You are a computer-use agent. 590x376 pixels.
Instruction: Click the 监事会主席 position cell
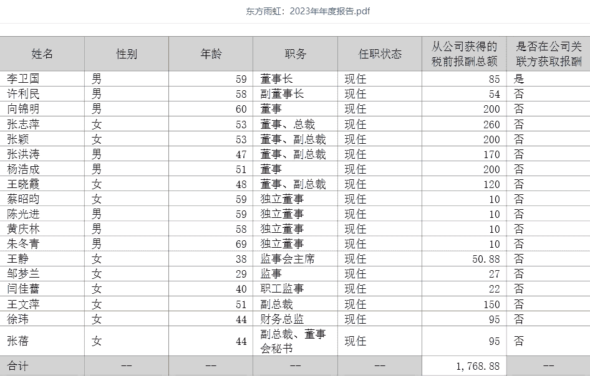(x=288, y=259)
